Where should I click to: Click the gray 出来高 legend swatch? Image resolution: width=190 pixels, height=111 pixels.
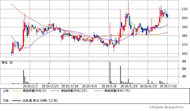click(17, 101)
